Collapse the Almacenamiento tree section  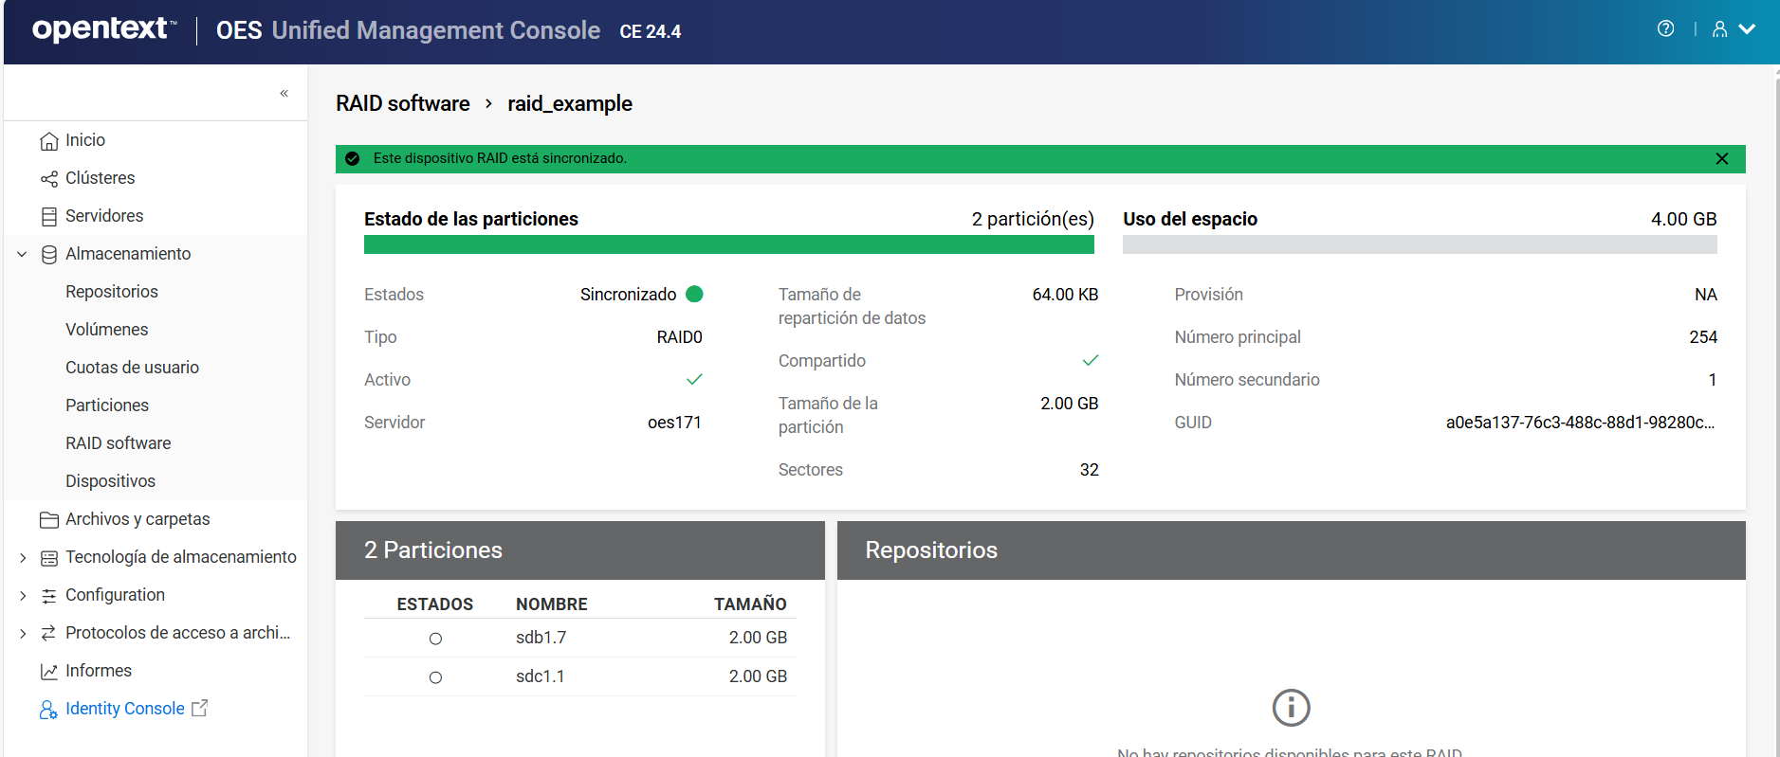[x=22, y=254]
